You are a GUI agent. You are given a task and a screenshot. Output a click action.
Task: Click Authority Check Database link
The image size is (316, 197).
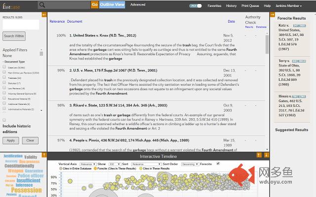coord(261,27)
